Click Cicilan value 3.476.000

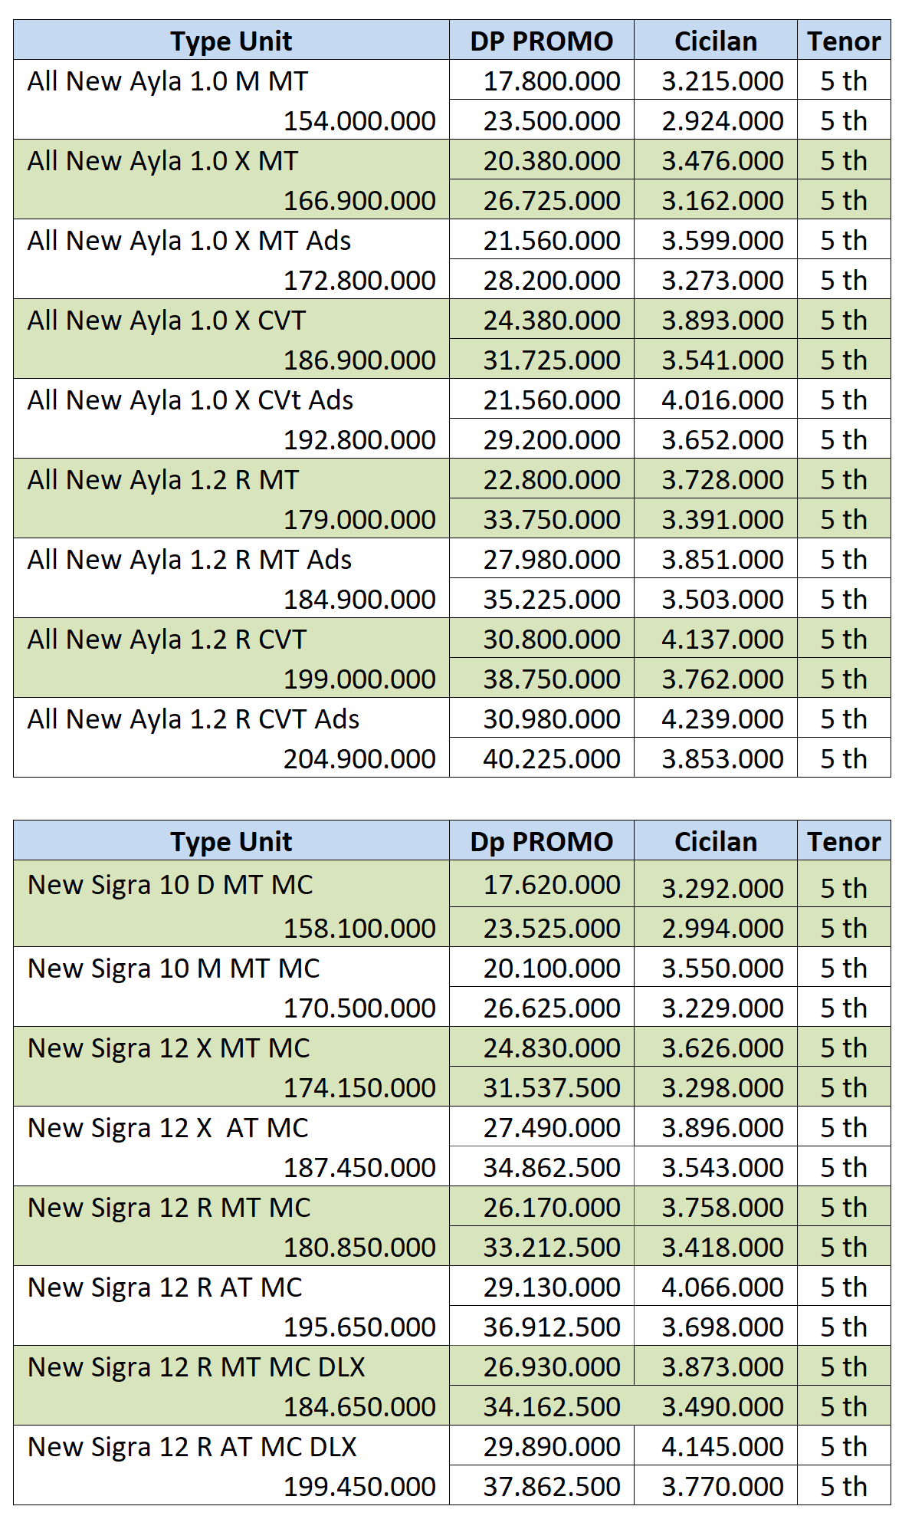tap(723, 160)
